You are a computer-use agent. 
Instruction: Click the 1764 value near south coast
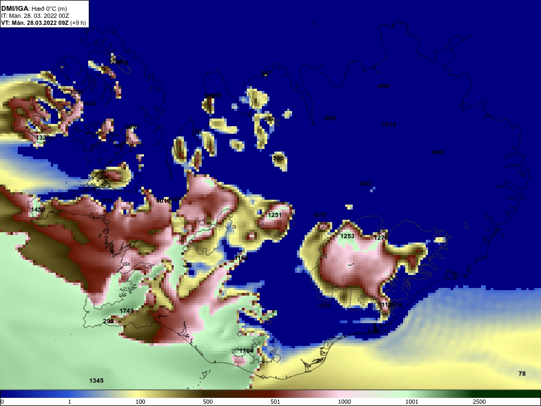[x=246, y=351]
